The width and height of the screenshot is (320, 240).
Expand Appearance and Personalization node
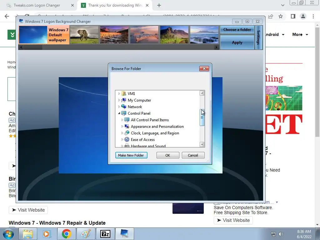pos(122,127)
